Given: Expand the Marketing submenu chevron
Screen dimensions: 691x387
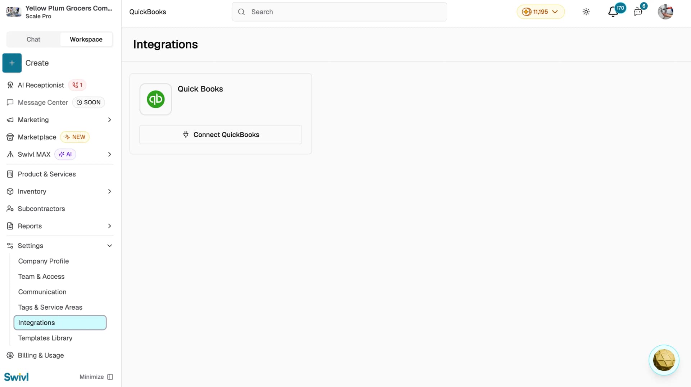Looking at the screenshot, I should [x=109, y=120].
